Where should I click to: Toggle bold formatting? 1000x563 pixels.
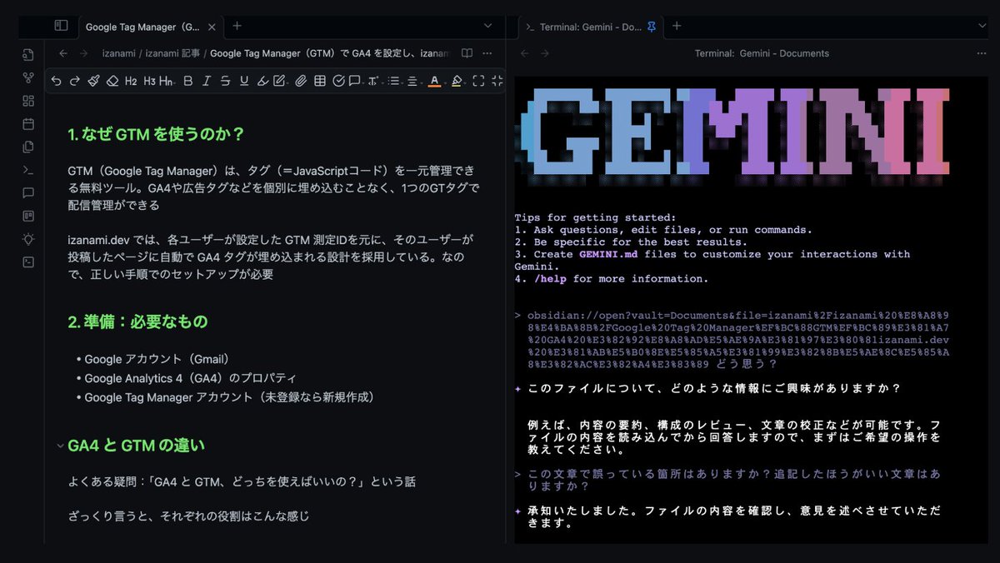pyautogui.click(x=187, y=81)
